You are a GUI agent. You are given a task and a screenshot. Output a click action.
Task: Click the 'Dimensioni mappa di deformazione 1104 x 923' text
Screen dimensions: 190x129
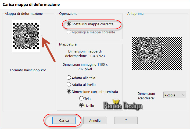85,54
